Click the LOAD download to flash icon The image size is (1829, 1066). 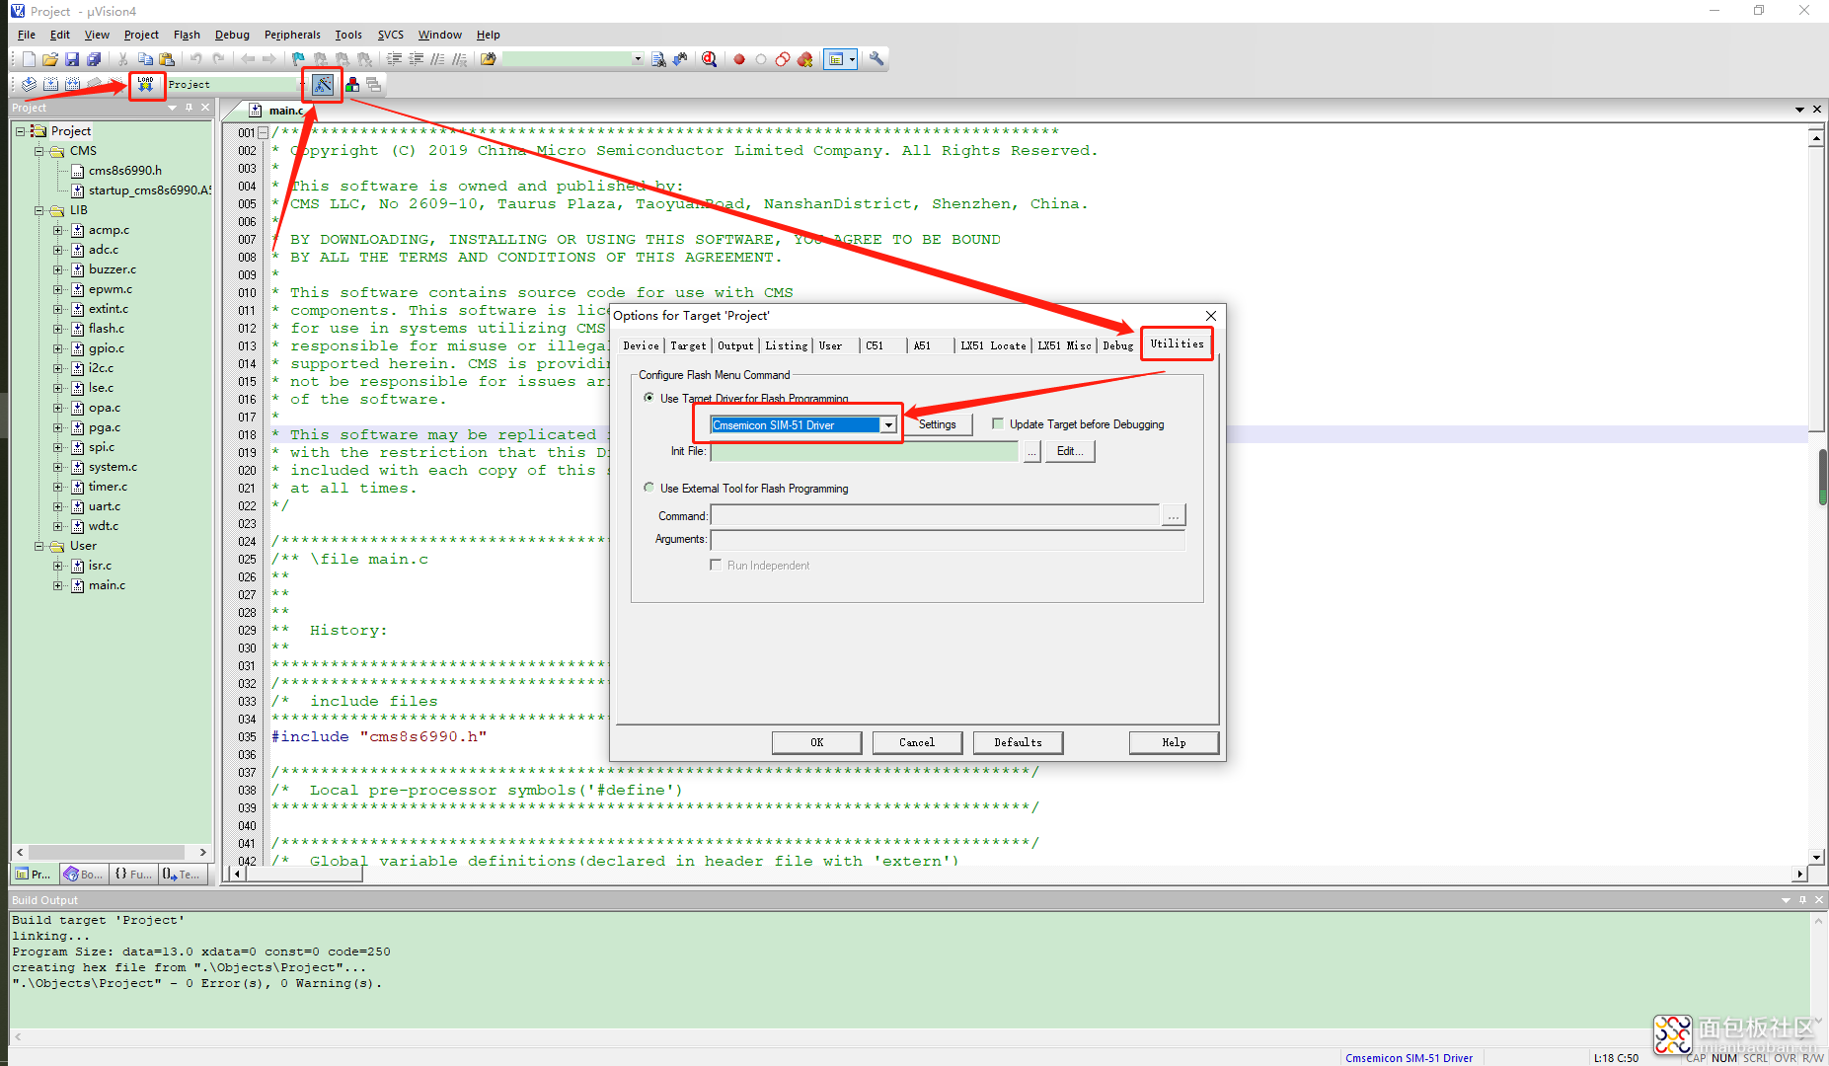[146, 85]
